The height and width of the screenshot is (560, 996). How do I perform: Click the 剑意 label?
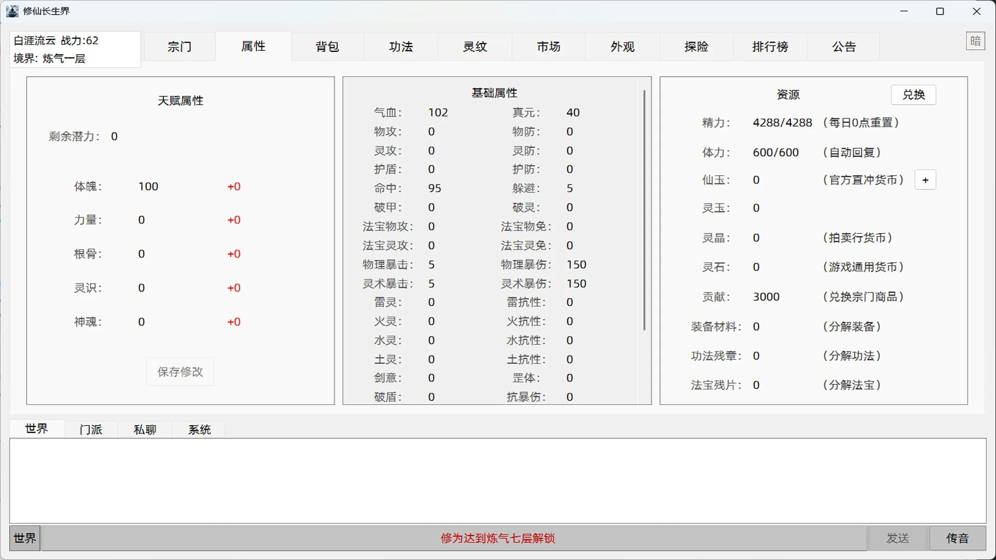(388, 378)
